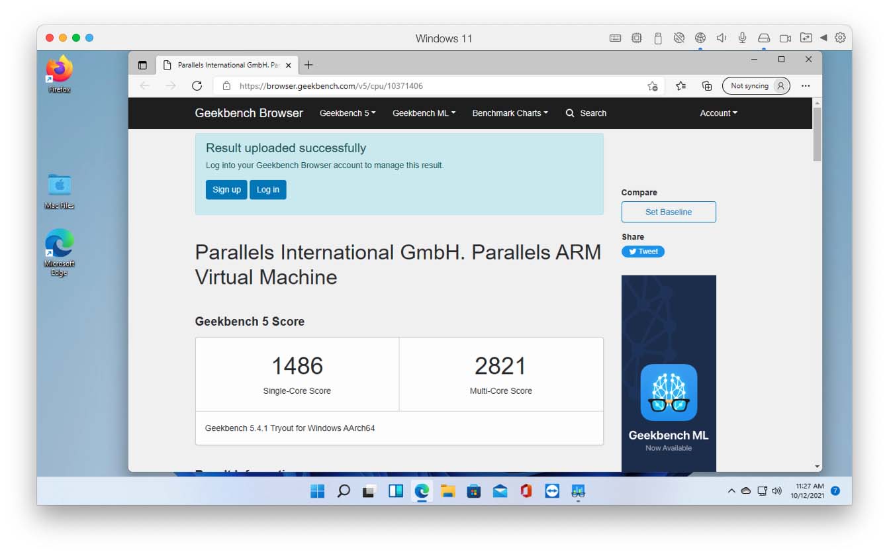Open Mail app from taskbar
This screenshot has width=889, height=554.
500,491
